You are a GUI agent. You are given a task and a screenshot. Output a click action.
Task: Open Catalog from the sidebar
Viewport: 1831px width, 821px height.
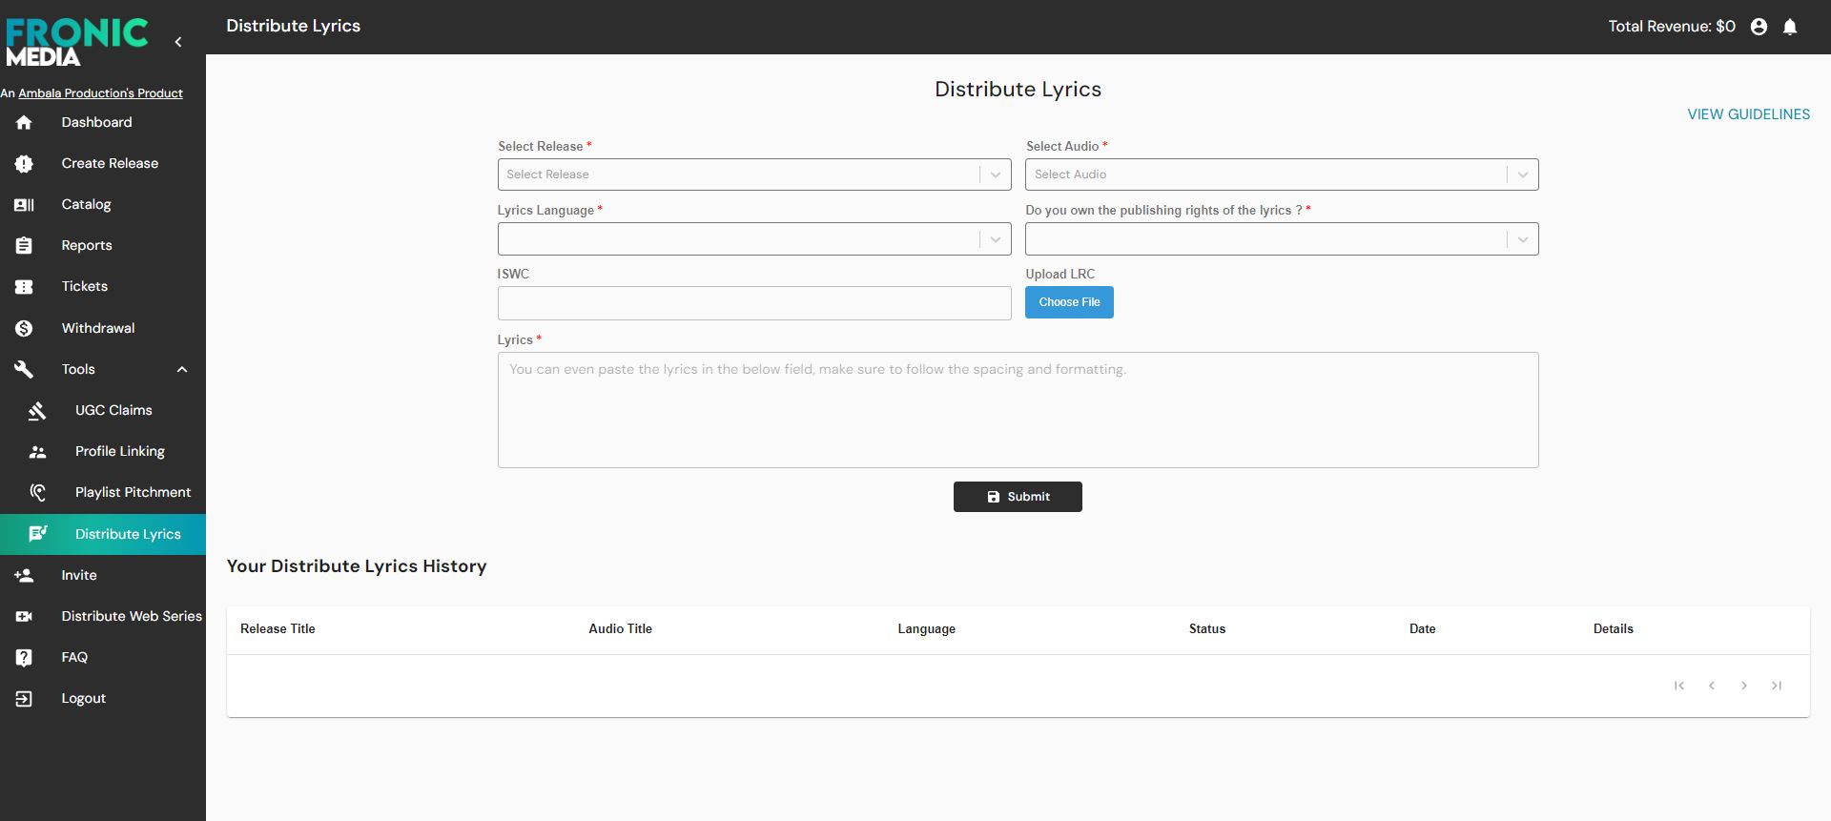tap(86, 205)
